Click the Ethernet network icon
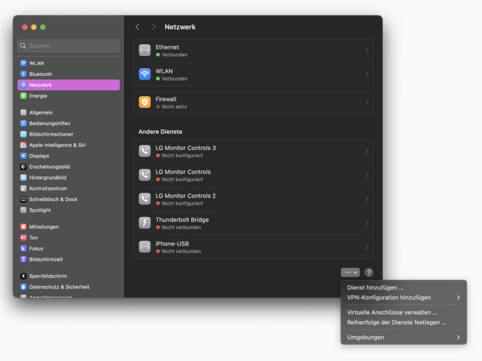 [145, 51]
